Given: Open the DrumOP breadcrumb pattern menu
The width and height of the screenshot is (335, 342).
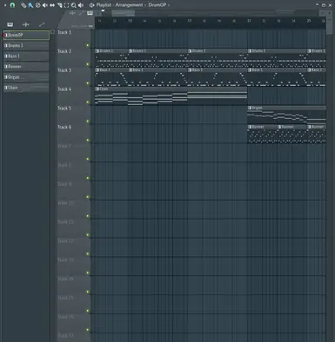Looking at the screenshot, I should [157, 5].
